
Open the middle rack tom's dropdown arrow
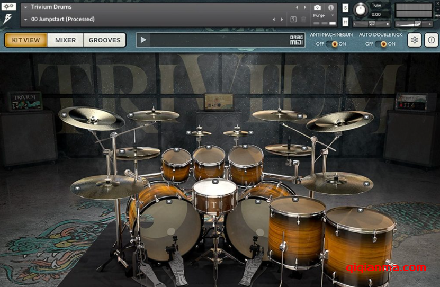209,147
